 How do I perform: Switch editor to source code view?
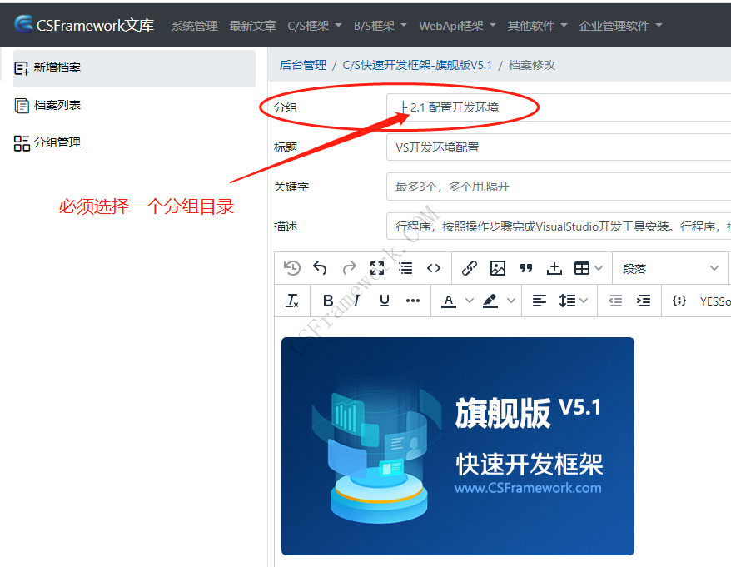coord(434,268)
